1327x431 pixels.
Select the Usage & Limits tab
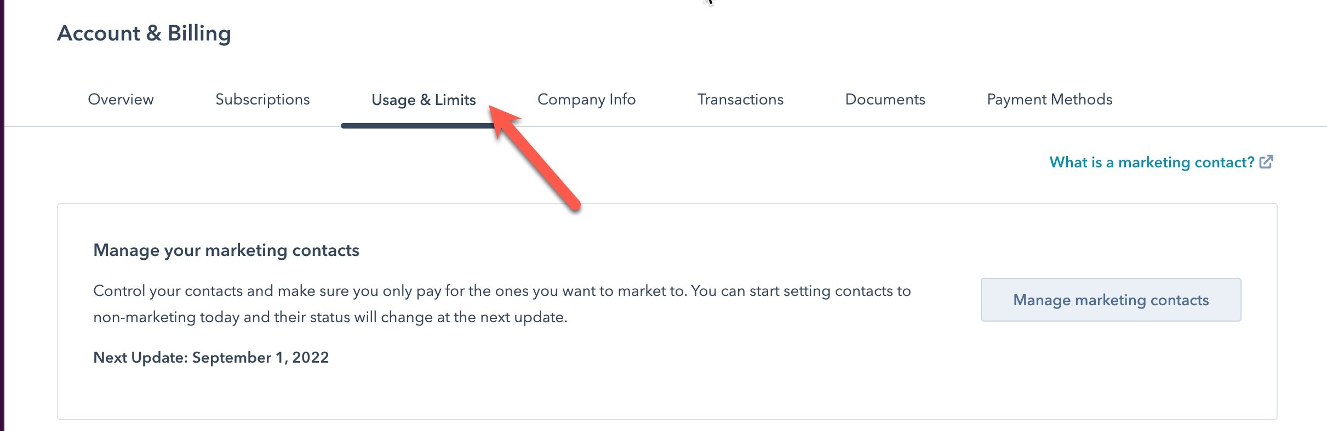tap(423, 100)
